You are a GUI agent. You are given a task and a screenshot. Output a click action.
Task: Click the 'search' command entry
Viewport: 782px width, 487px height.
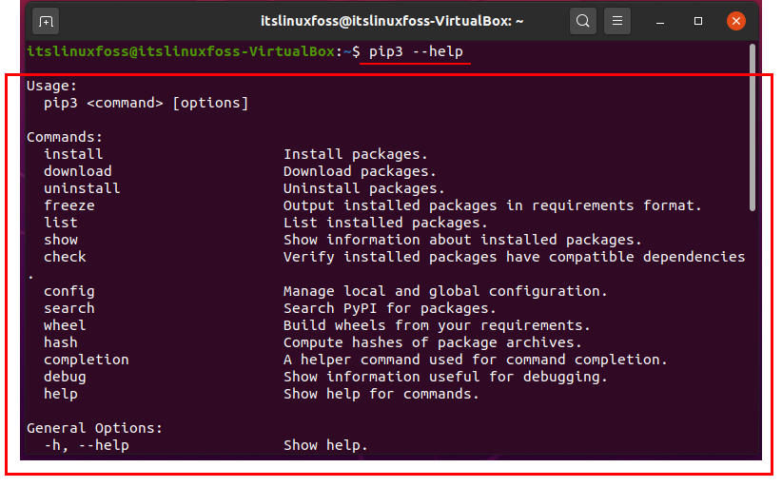click(x=69, y=308)
